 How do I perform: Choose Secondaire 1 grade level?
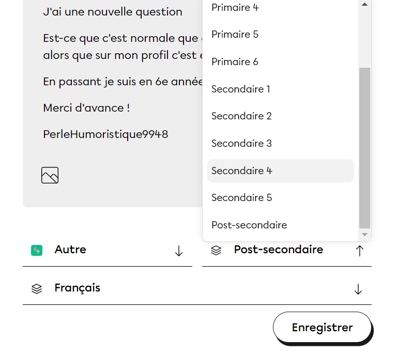(x=241, y=89)
